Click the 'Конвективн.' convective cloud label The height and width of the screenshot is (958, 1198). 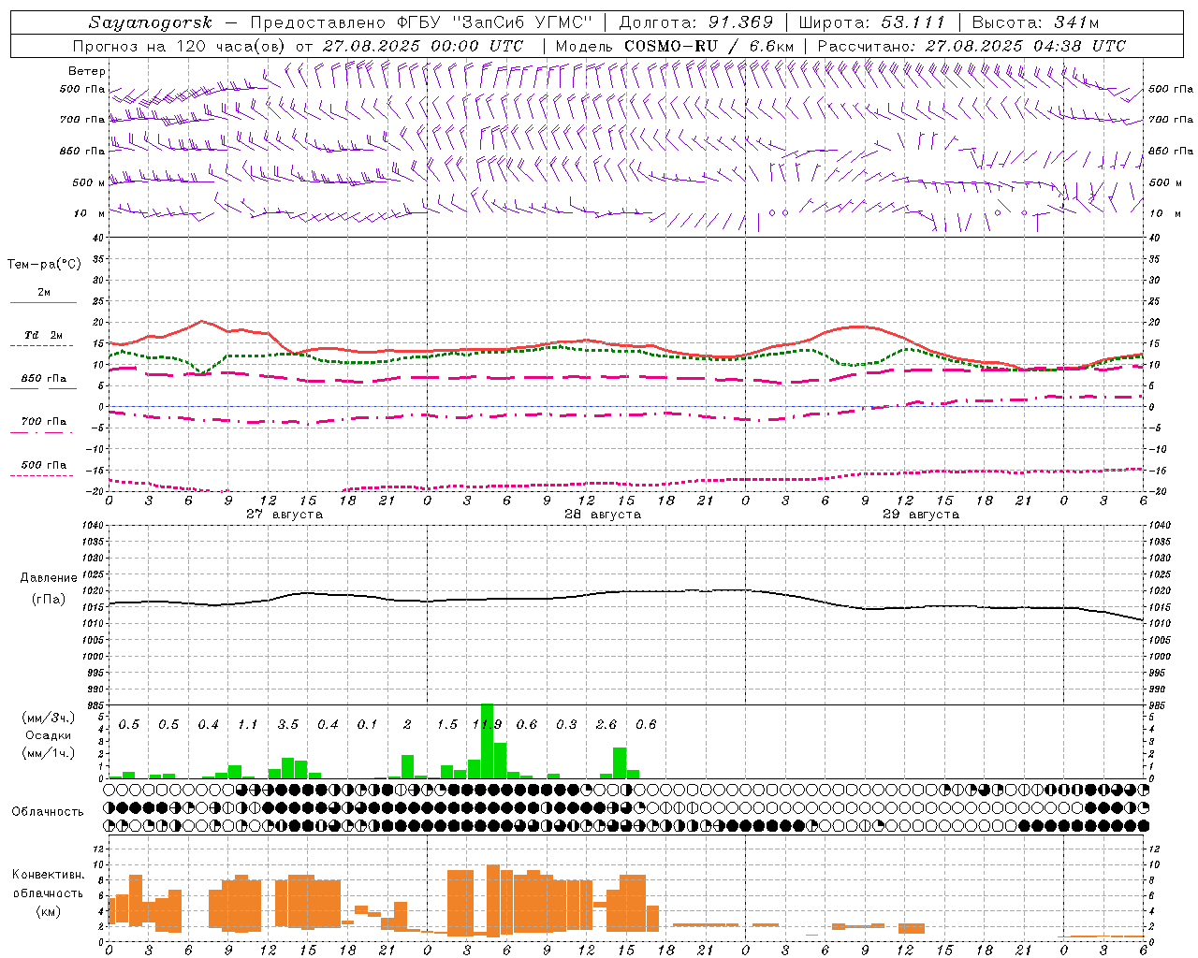(49, 875)
